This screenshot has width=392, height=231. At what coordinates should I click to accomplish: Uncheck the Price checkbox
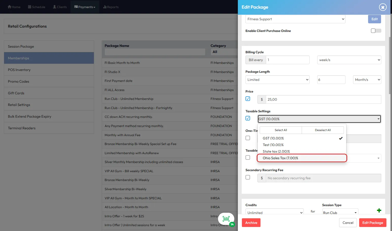[x=248, y=99]
